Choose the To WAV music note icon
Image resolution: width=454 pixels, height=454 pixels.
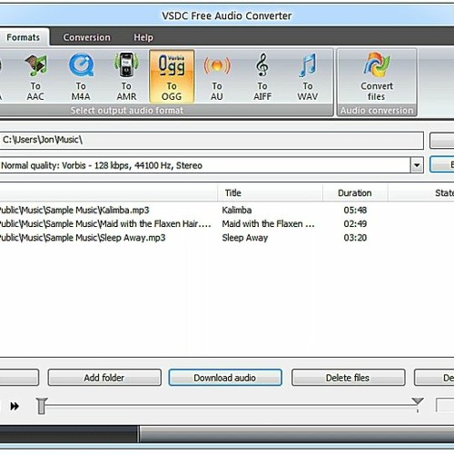[308, 77]
